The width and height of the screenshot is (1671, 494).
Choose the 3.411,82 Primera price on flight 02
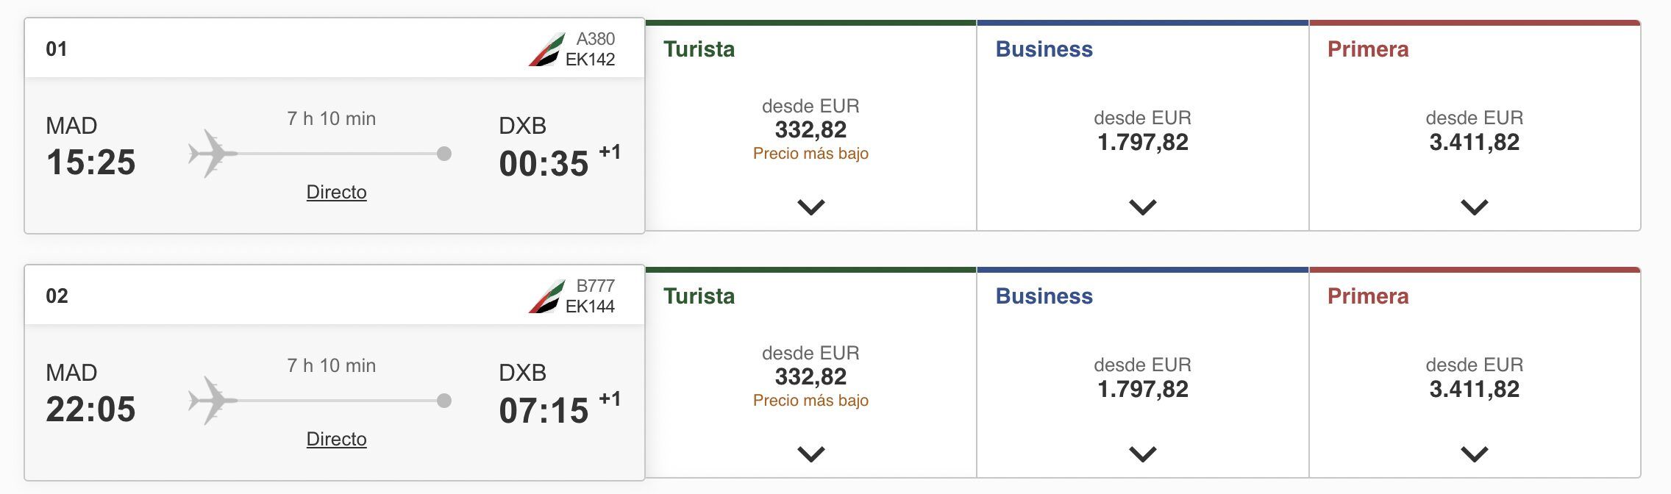pyautogui.click(x=1475, y=389)
